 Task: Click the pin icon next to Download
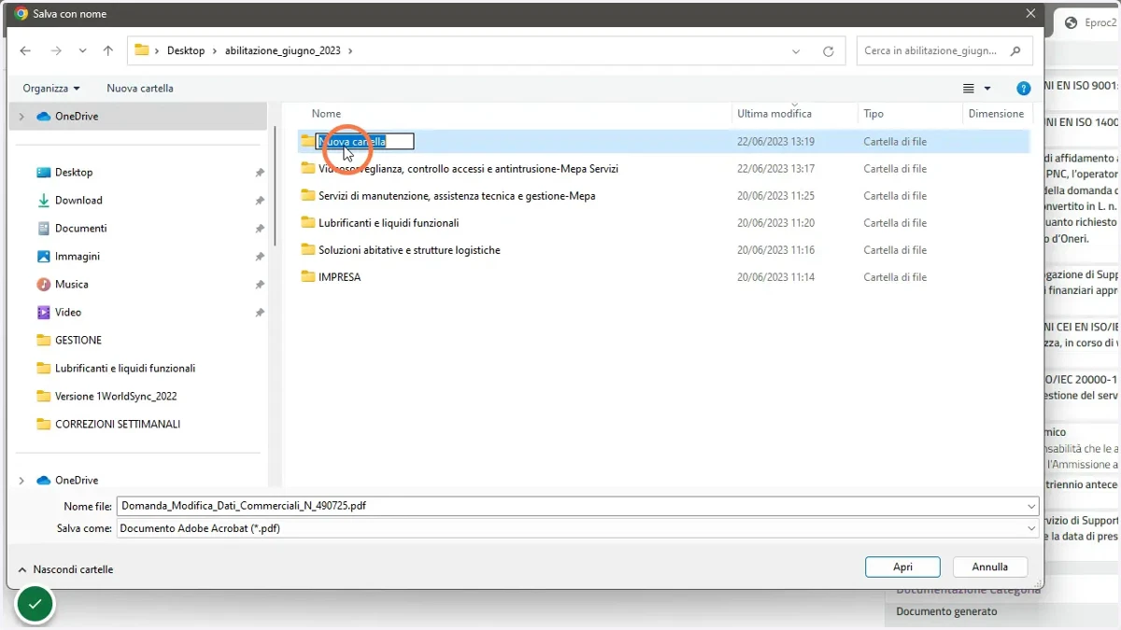[x=260, y=201]
